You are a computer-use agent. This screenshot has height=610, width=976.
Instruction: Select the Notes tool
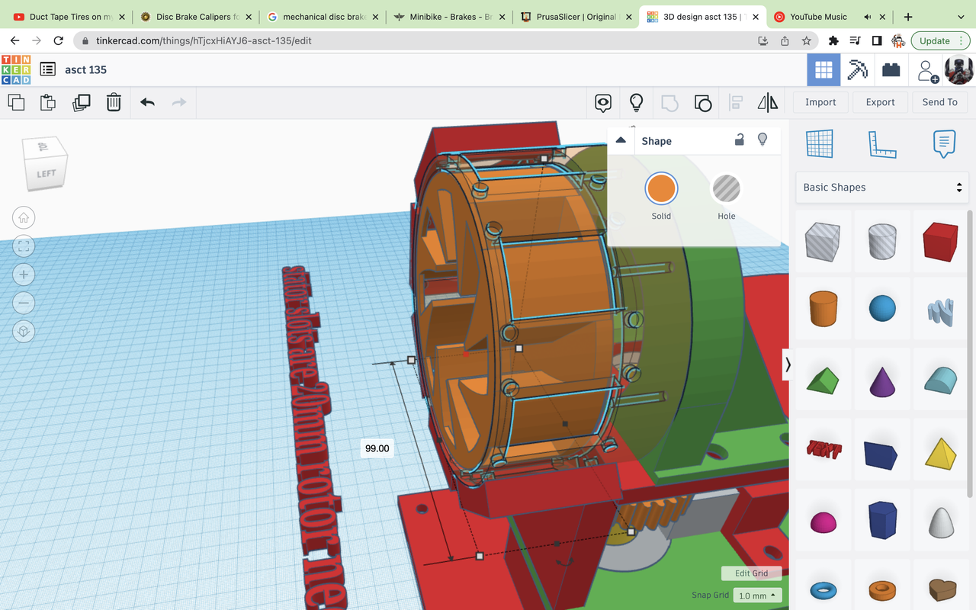tap(944, 143)
